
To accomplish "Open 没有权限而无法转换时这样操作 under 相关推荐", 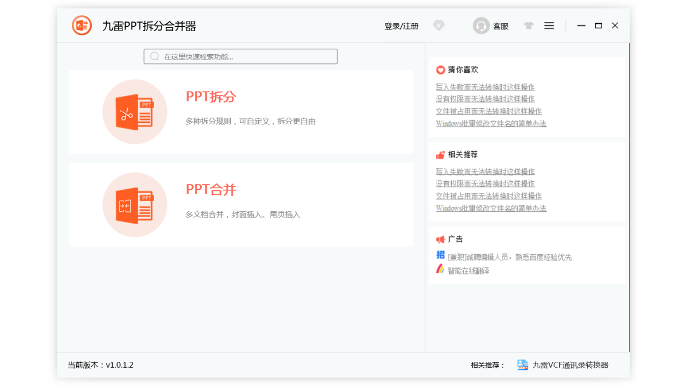I will (x=485, y=183).
